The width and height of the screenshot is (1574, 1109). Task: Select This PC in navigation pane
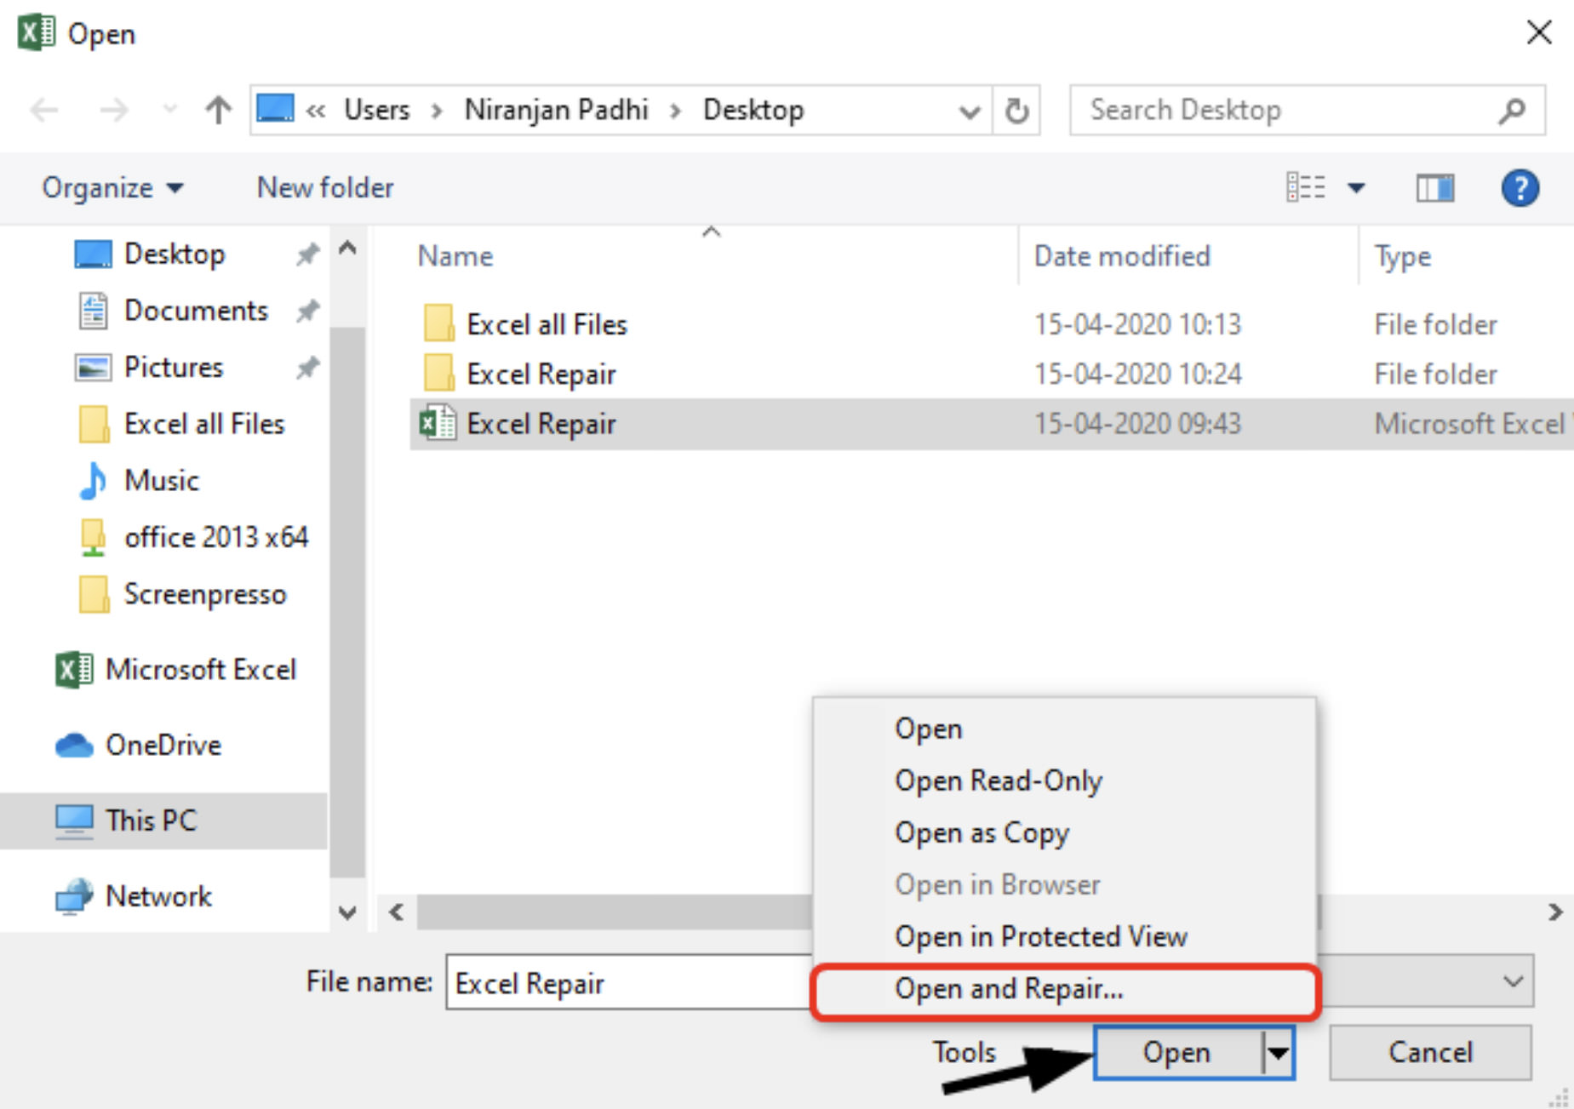click(163, 821)
